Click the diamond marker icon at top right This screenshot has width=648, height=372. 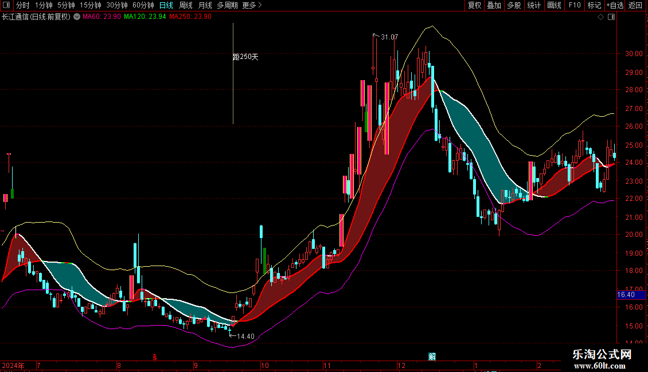(x=600, y=17)
